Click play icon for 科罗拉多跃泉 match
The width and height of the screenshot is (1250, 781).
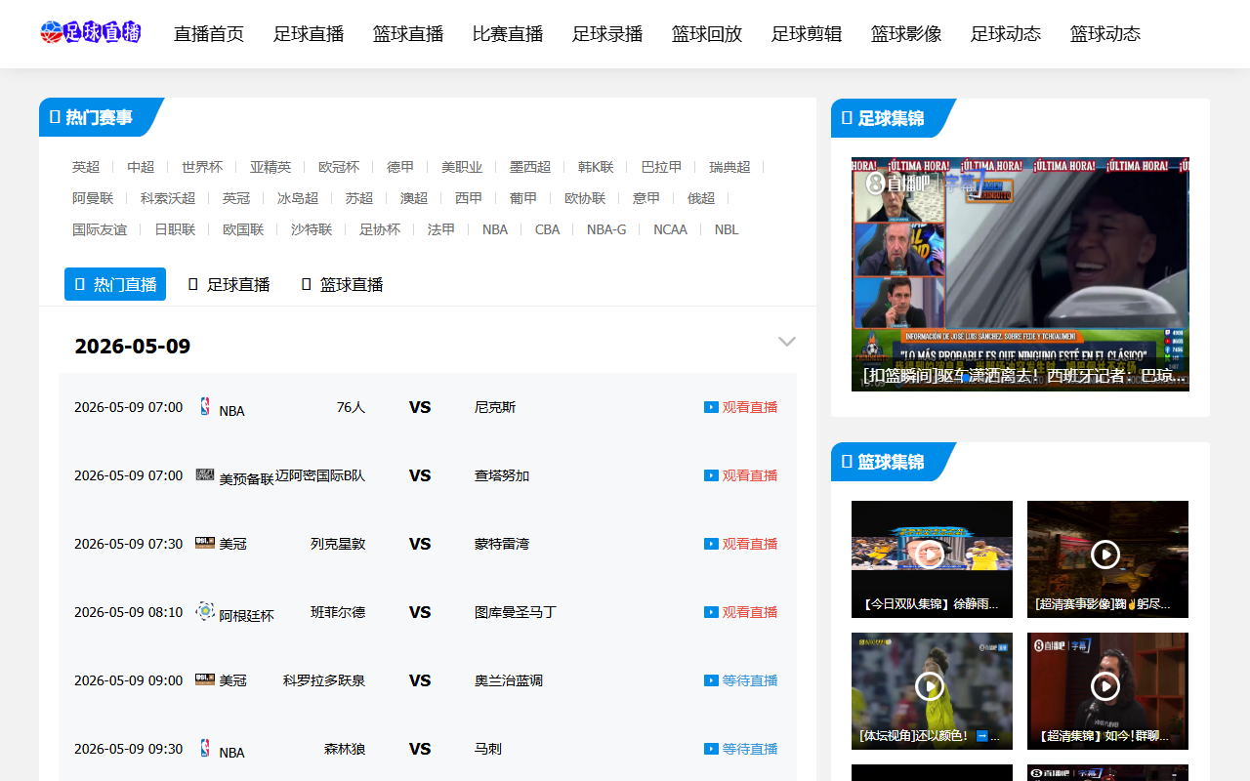711,680
